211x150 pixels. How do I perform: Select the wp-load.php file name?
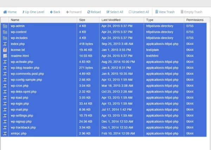19,98
